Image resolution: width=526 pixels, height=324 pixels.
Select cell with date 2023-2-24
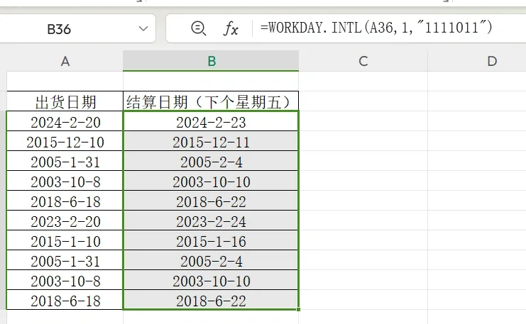point(211,220)
